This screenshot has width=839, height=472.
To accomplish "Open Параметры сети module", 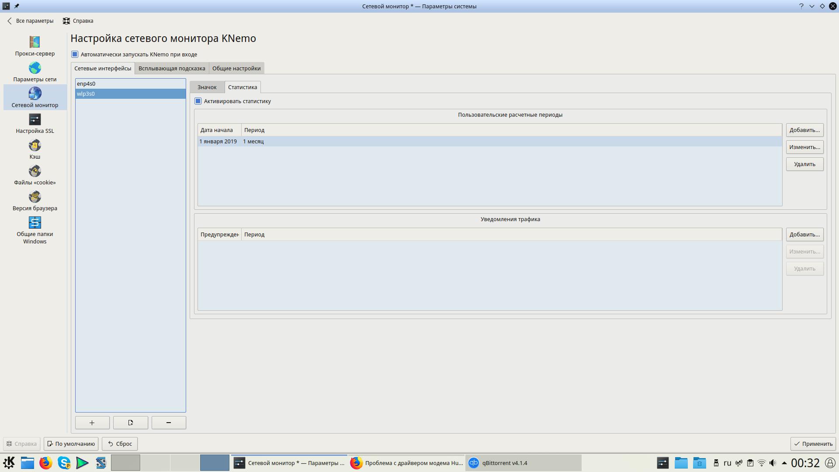I will coord(35,72).
